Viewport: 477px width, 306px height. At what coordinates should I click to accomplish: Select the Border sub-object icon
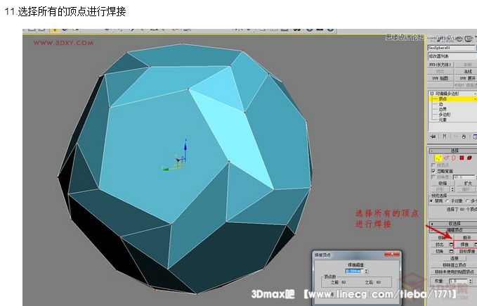pos(453,158)
